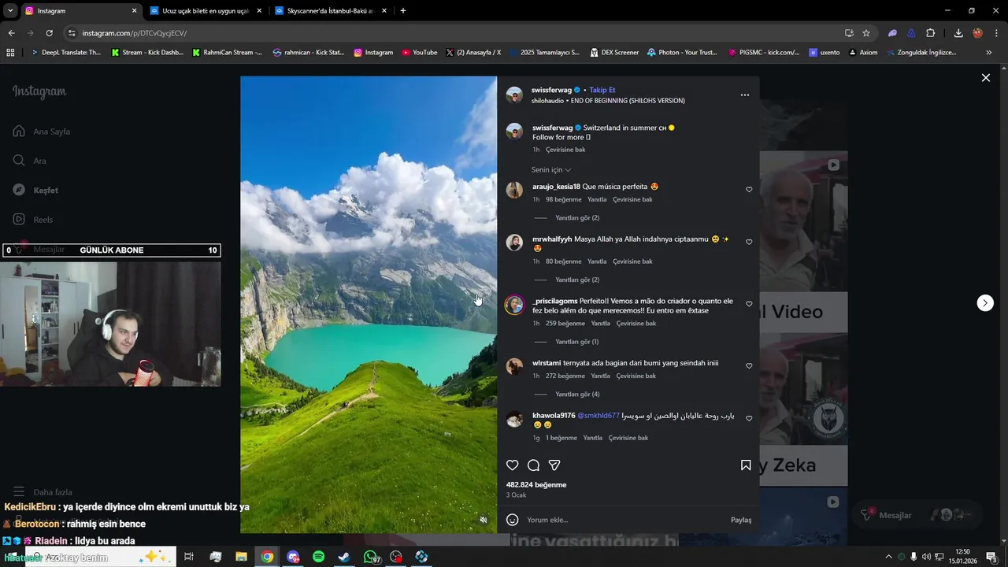Viewport: 1008px width, 567px height.
Task: Open the volume control in system tray
Action: pos(927,557)
